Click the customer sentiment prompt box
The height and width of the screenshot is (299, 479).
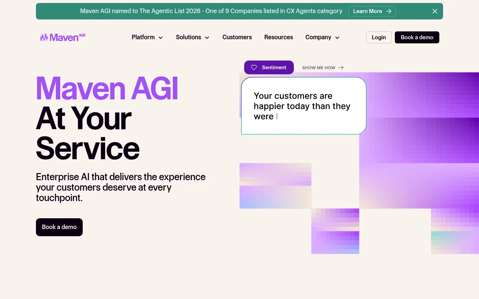(x=303, y=106)
